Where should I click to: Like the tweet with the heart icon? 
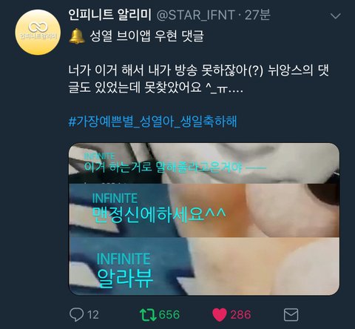[x=220, y=315]
